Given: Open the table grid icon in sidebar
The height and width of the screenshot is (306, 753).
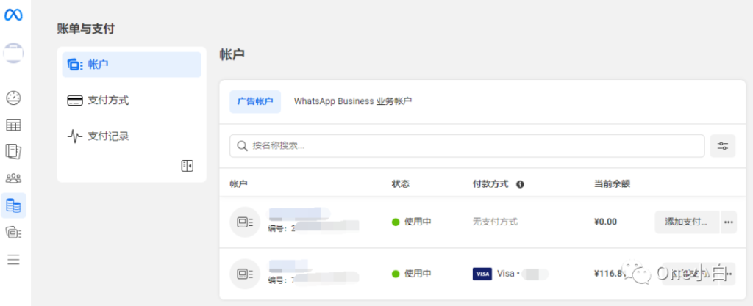Looking at the screenshot, I should (x=13, y=125).
